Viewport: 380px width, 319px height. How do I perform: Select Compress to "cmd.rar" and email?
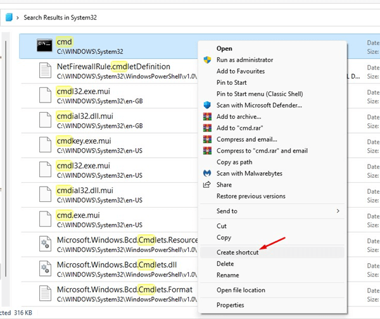point(262,151)
